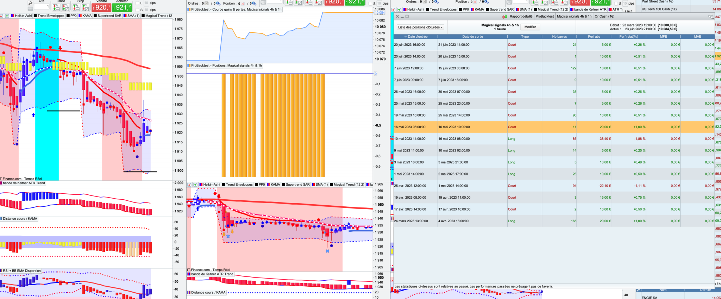Select the ProBacktest tab in the report window
The image size is (721, 299).
(545, 17)
